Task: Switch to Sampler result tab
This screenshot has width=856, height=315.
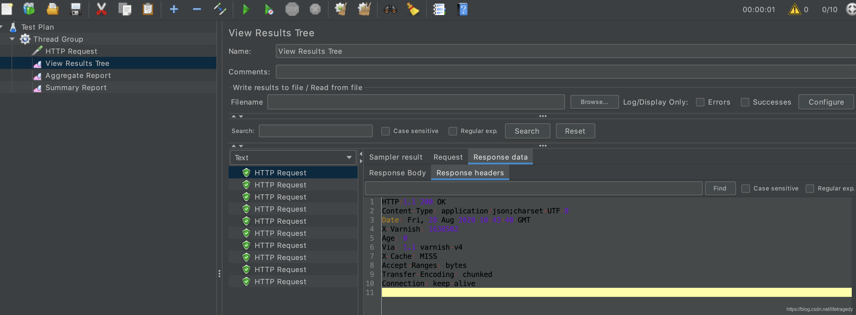Action: 396,157
